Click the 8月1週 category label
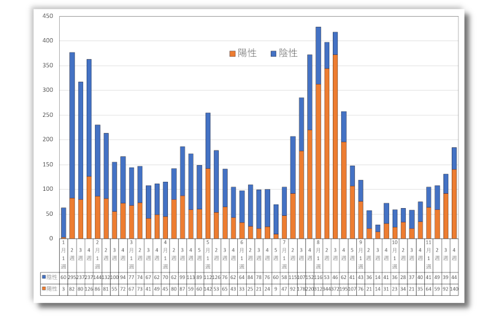This screenshot has height=316, width=502. tap(318, 255)
